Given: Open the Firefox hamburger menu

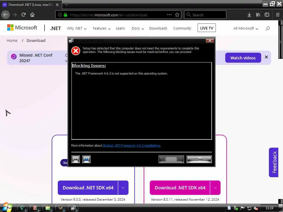Looking at the screenshot, I should click(x=278, y=15).
